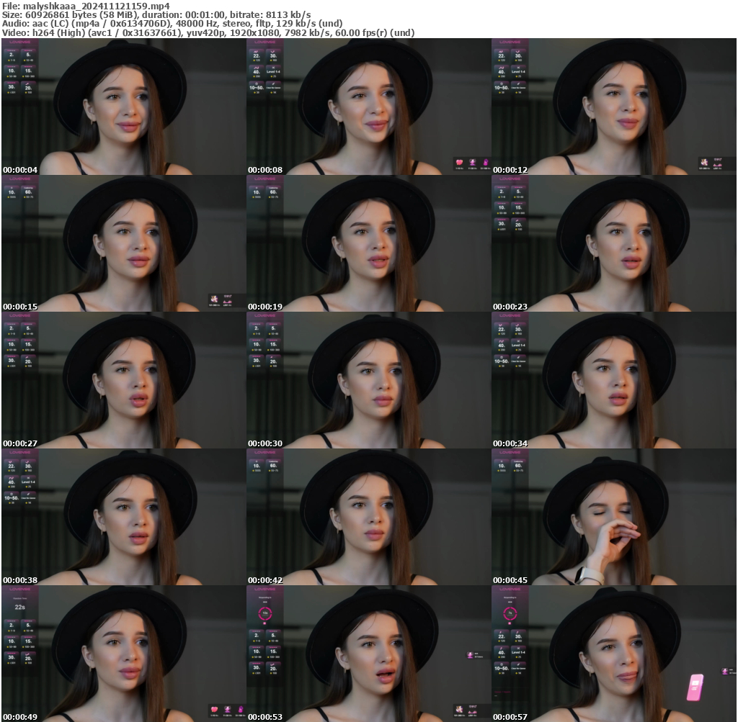
Task: Enable the 30-token vibration tile
Action: point(12,86)
